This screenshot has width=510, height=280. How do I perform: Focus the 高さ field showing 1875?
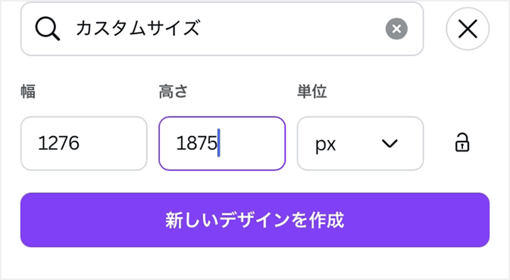(222, 143)
